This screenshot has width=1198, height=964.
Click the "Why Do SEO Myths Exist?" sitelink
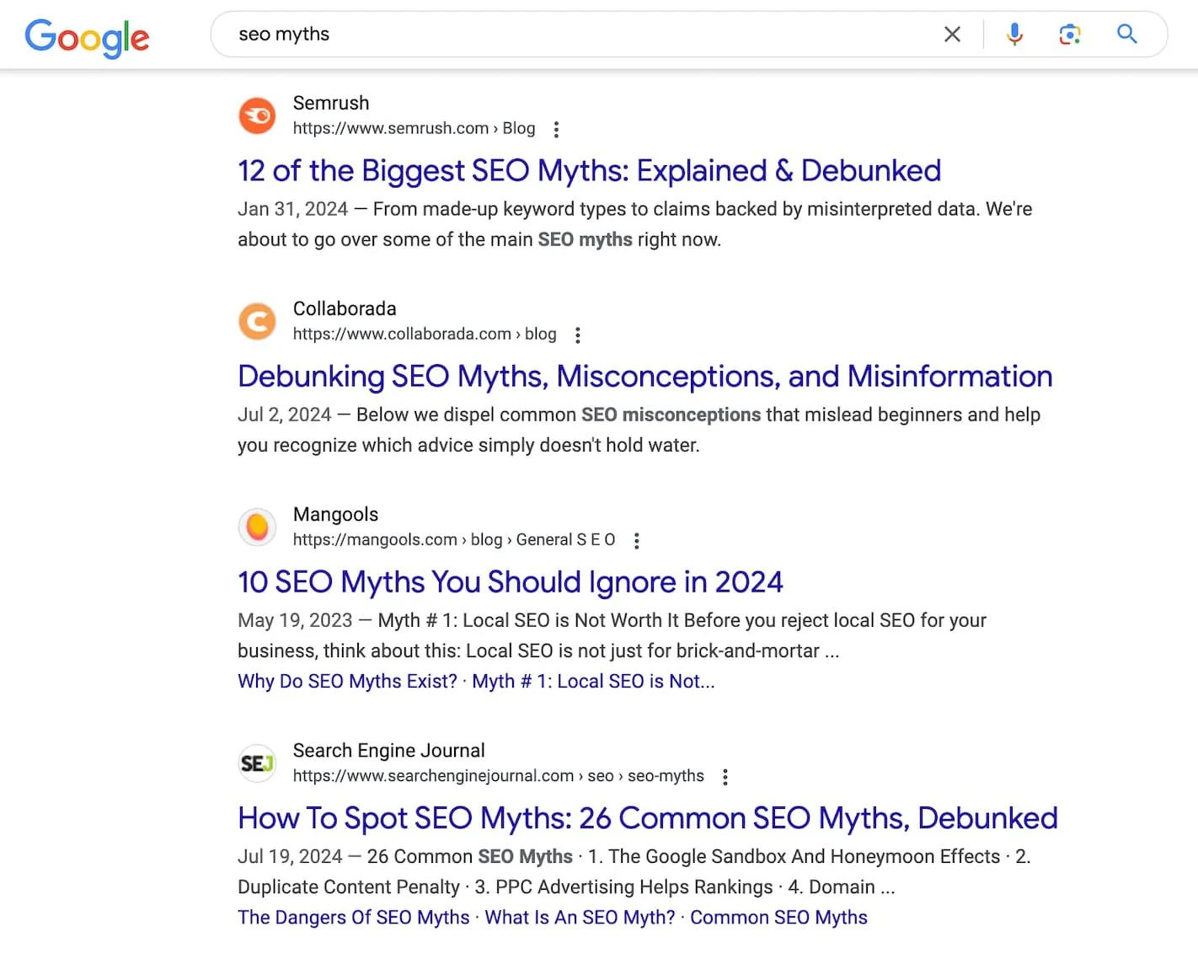pyautogui.click(x=346, y=681)
